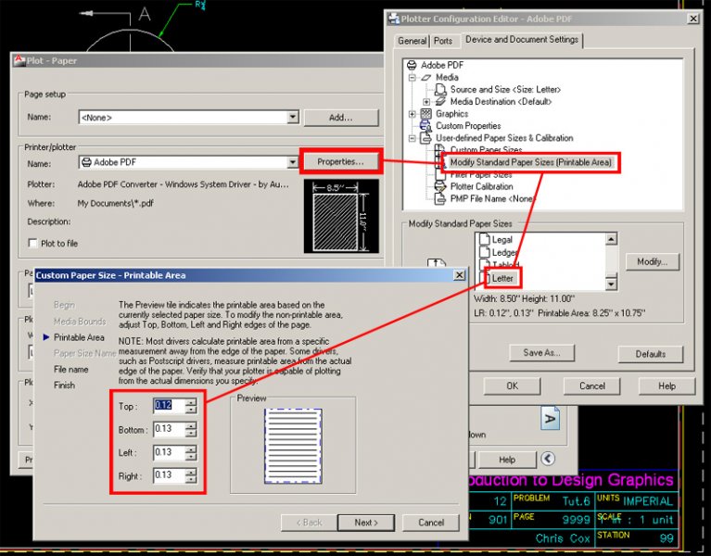This screenshot has width=711, height=556.
Task: Click the Custom Properties icon
Action: [425, 125]
